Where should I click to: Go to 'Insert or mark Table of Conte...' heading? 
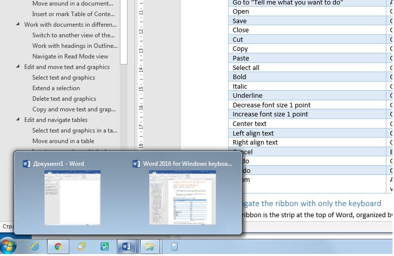tap(73, 14)
